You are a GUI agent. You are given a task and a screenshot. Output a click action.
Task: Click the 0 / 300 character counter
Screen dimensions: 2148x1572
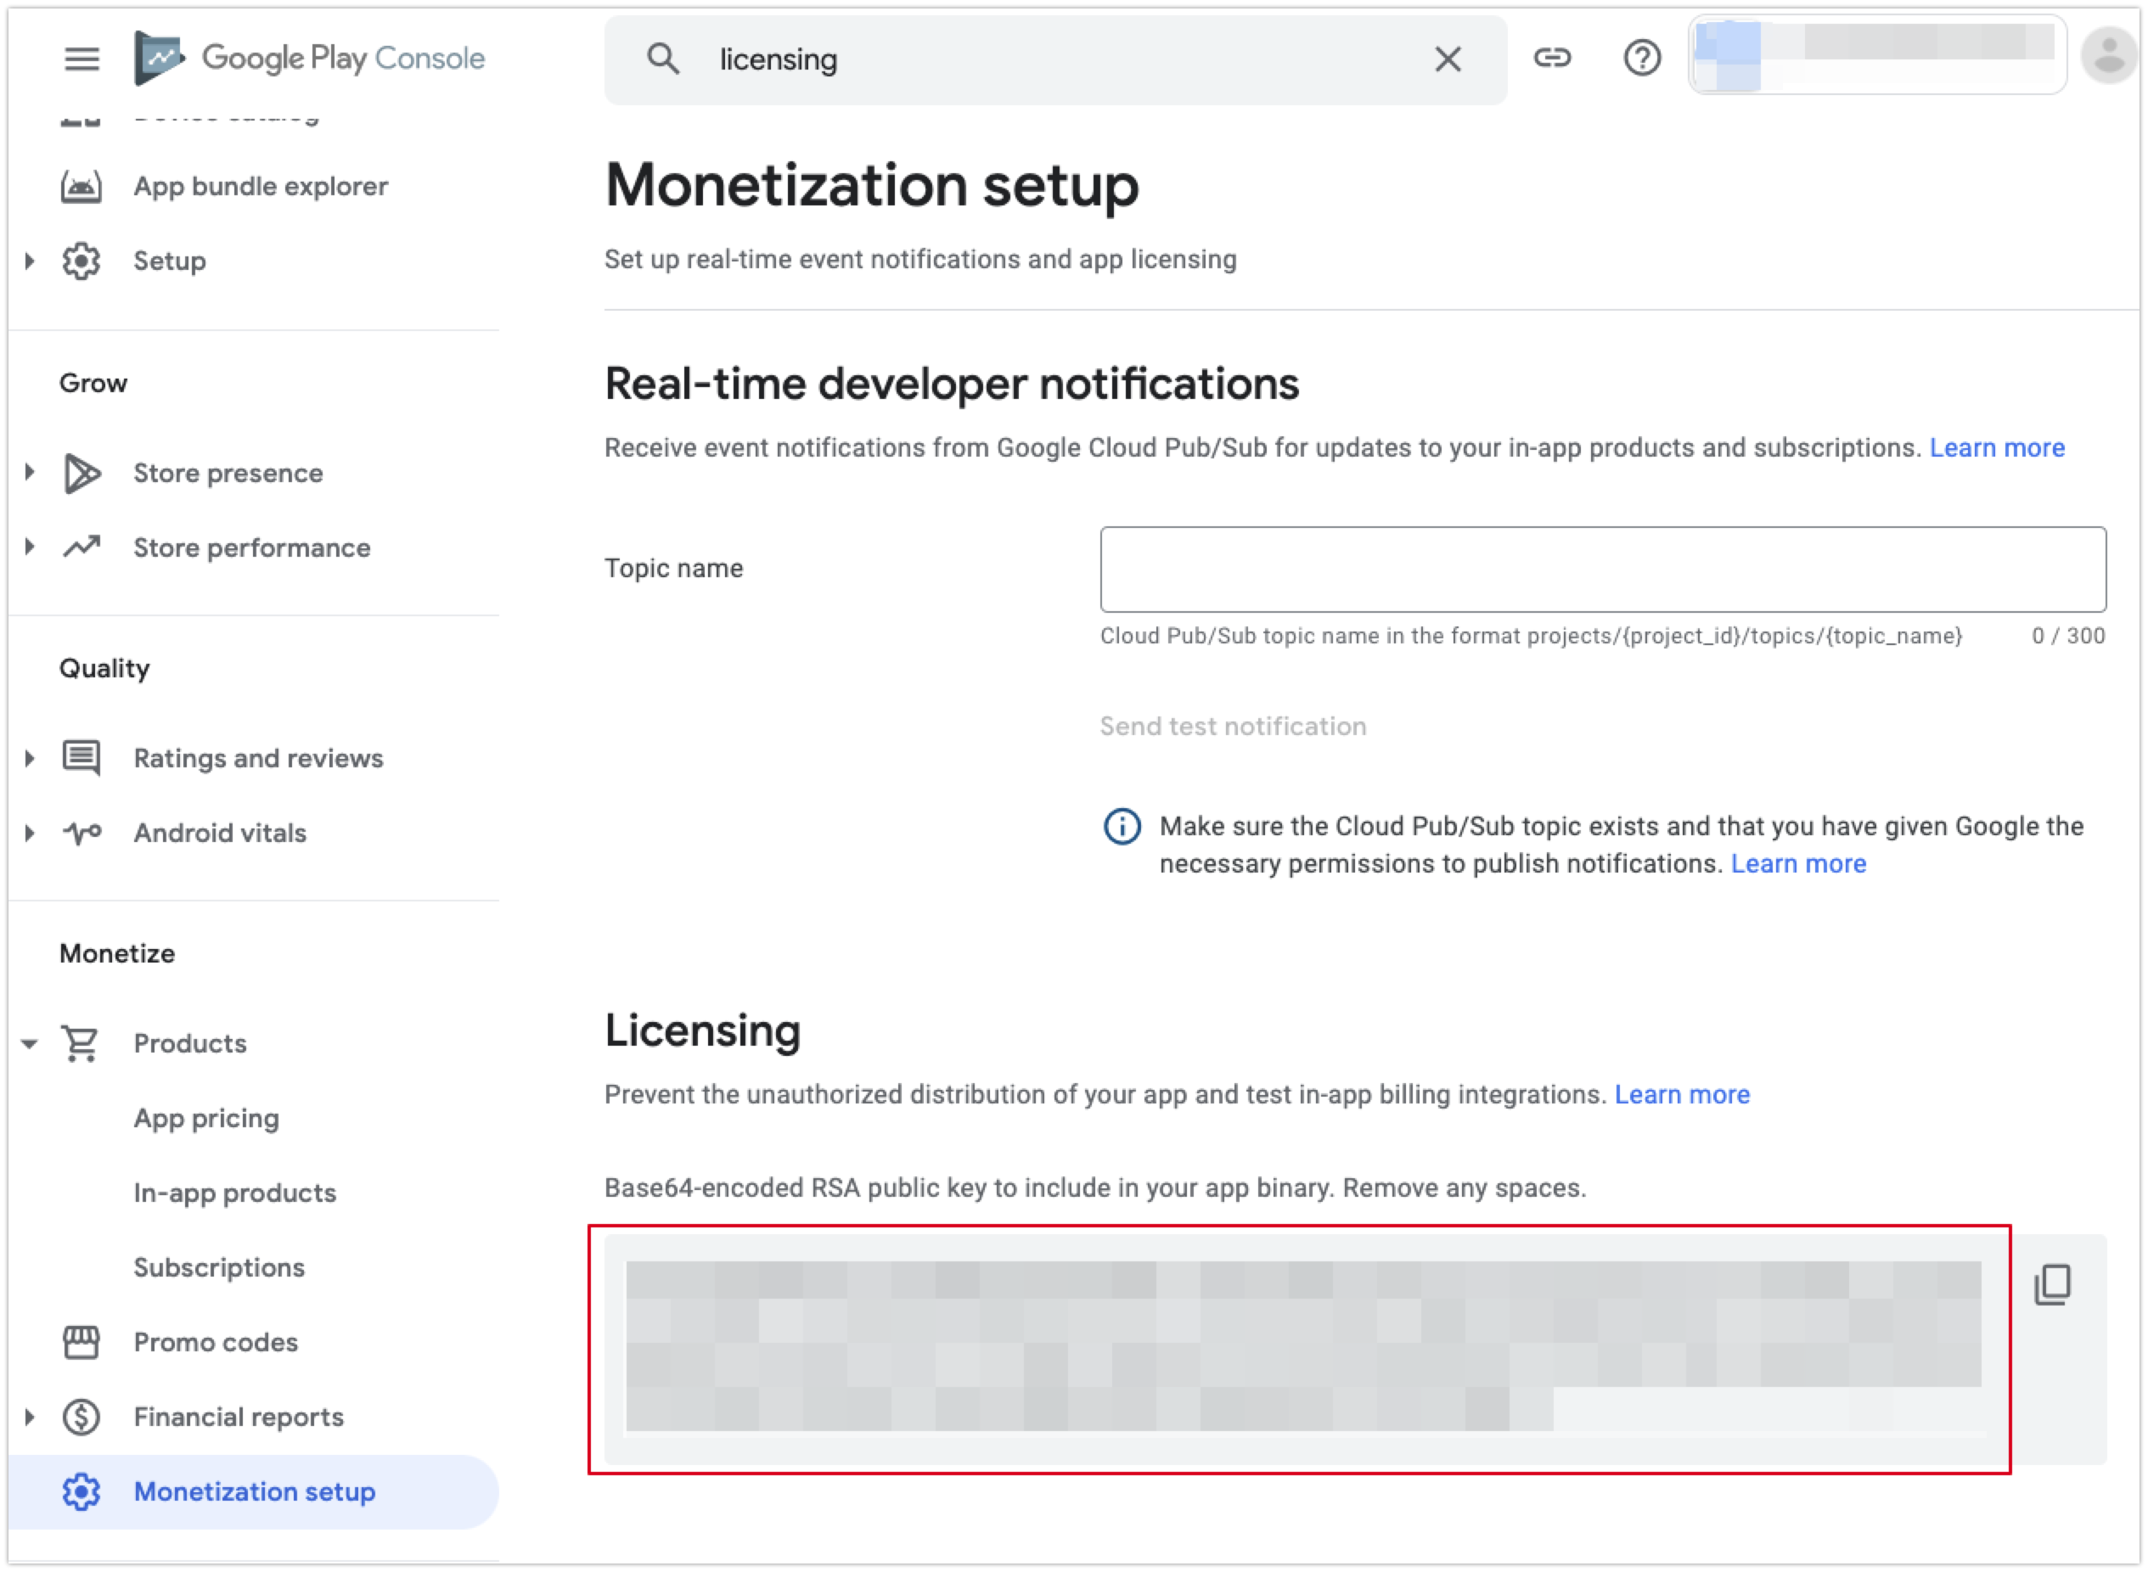point(2067,636)
